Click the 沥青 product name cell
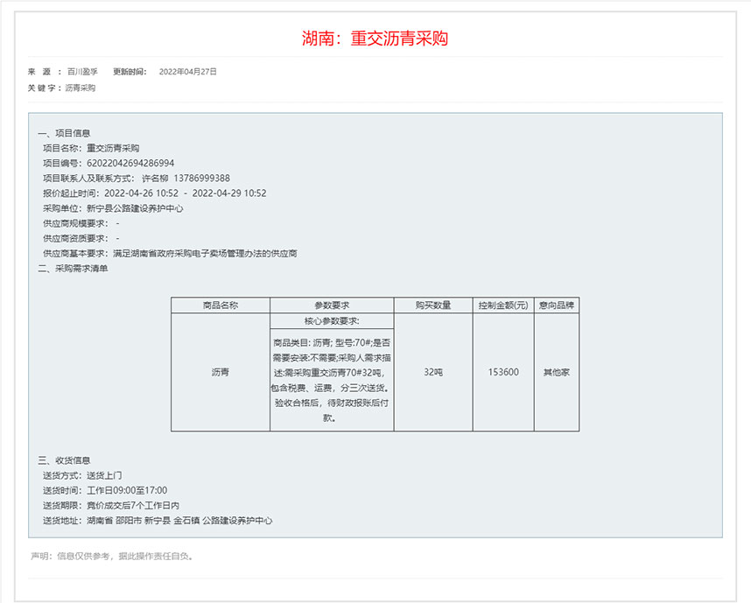 [x=220, y=372]
